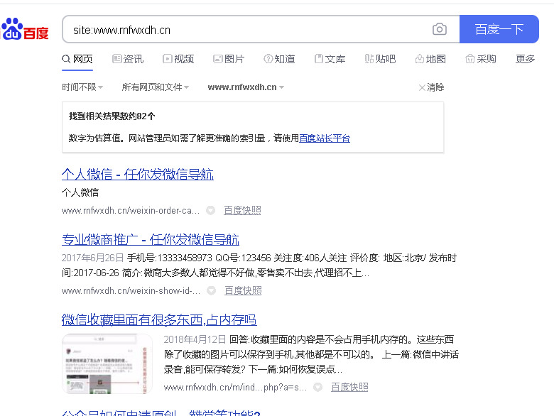This screenshot has width=554, height=416.
Task: Click 清除 to clear filters
Action: click(x=431, y=87)
